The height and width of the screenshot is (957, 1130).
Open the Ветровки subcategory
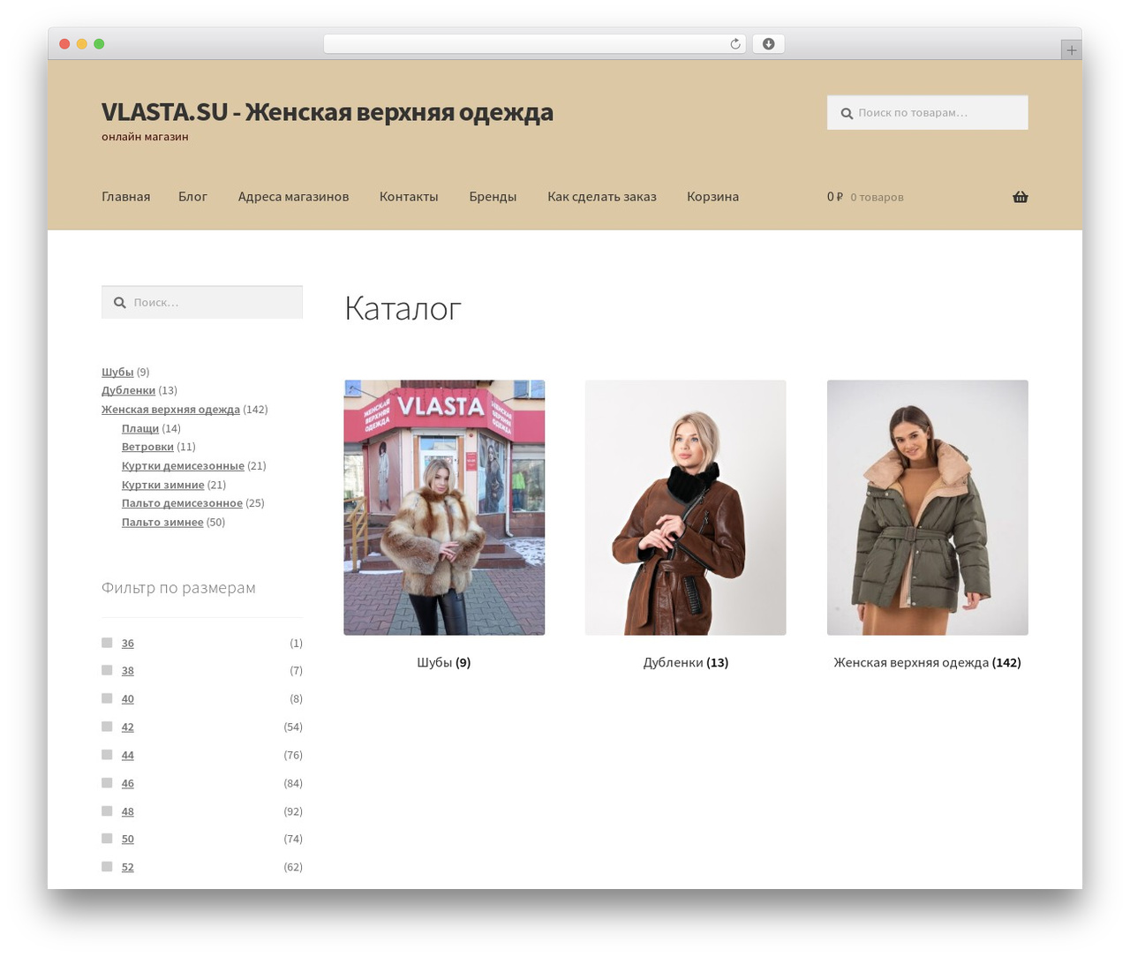147,447
